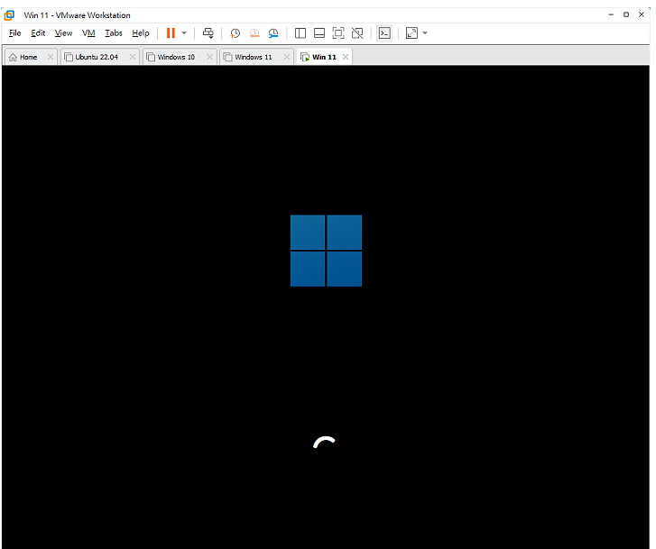Image resolution: width=656 pixels, height=549 pixels.
Task: Toggle the thumbnail bar view
Action: (319, 33)
